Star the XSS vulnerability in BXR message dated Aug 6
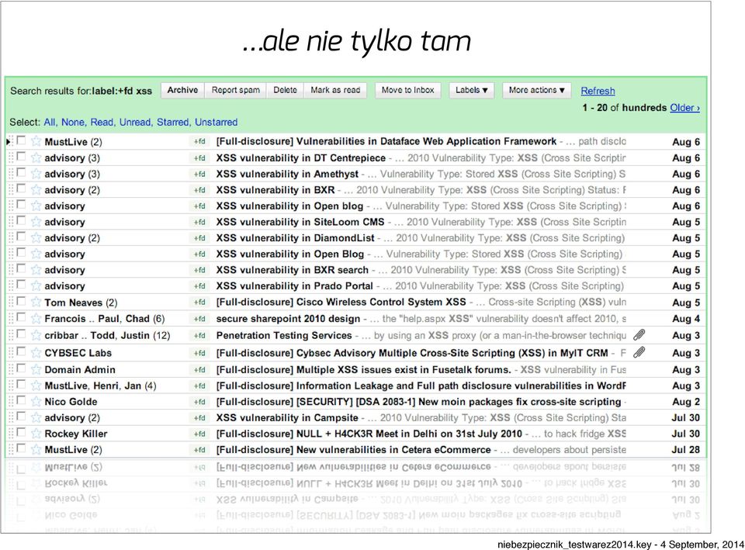This screenshot has width=745, height=550. pos(36,190)
